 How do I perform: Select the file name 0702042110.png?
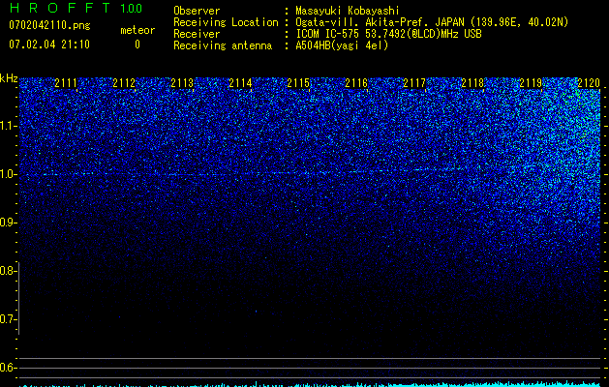point(49,25)
